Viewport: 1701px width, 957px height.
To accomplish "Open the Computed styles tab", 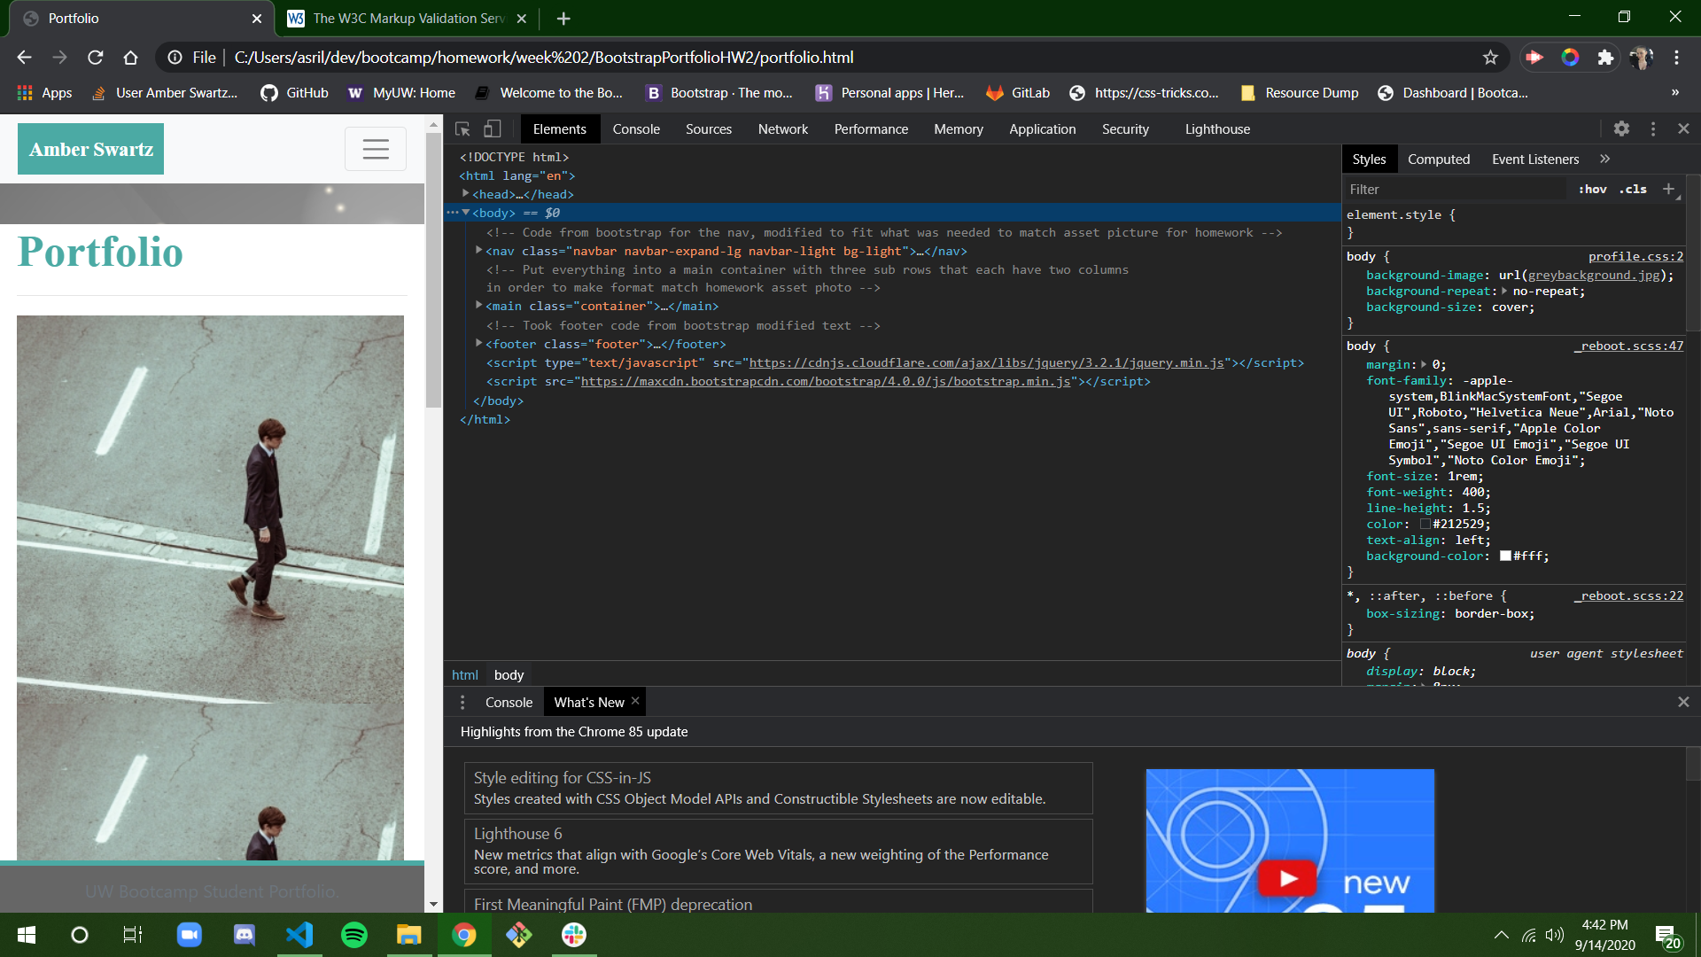I will click(1438, 159).
